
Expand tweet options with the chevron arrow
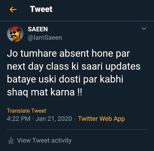pos(144,28)
